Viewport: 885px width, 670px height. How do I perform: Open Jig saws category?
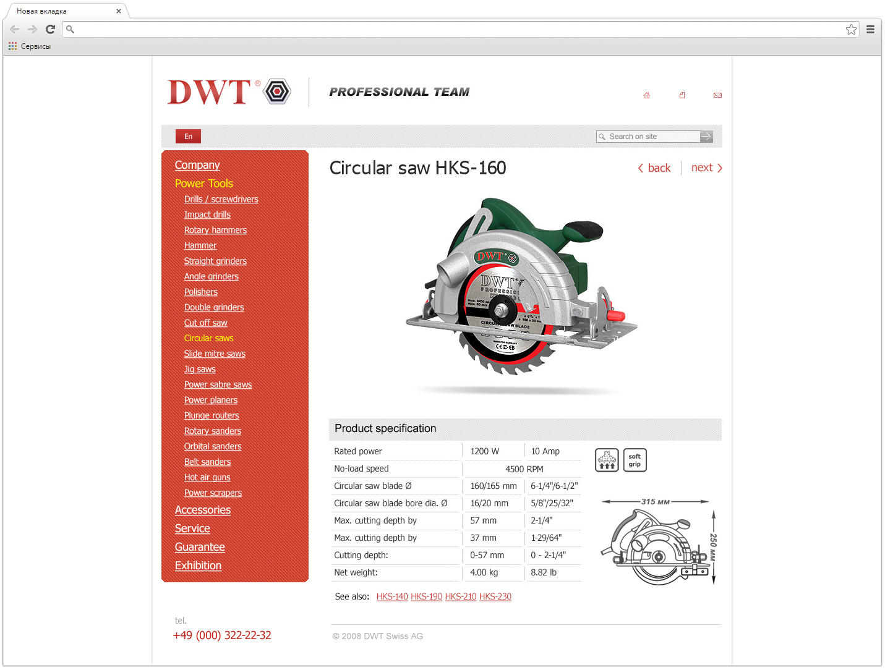point(200,369)
